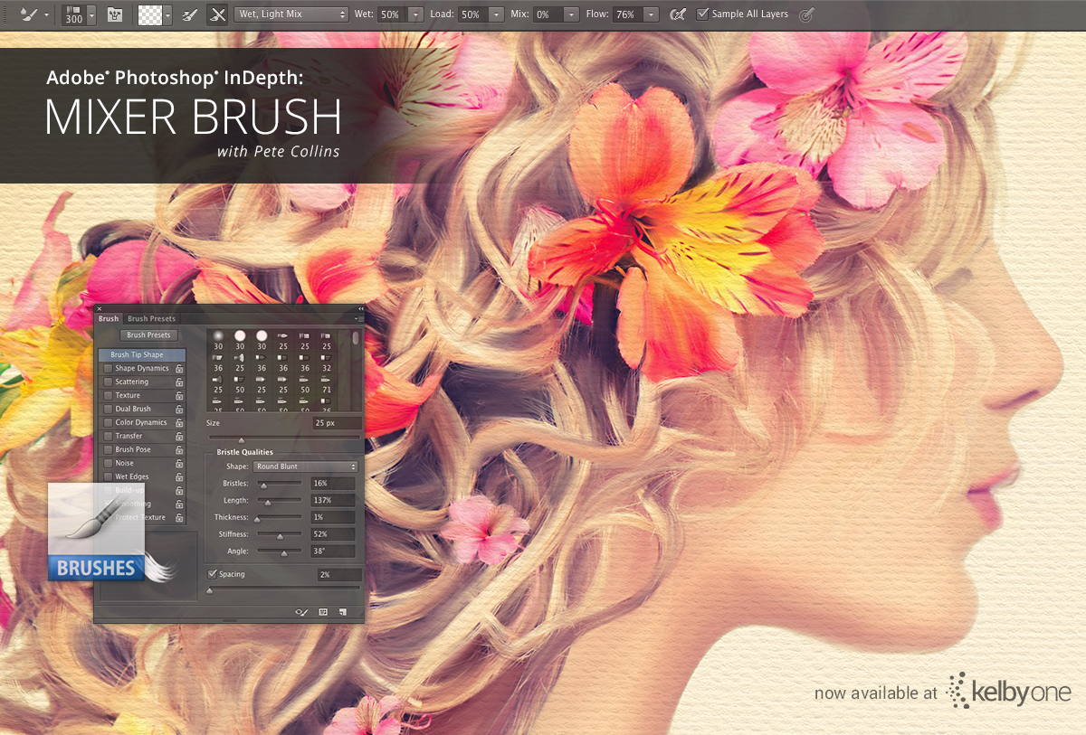The image size is (1086, 735).
Task: Toggle the live tip brush preview icon
Action: coord(302,612)
